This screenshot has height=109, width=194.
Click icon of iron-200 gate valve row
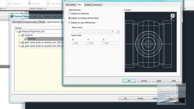click(x=22, y=46)
